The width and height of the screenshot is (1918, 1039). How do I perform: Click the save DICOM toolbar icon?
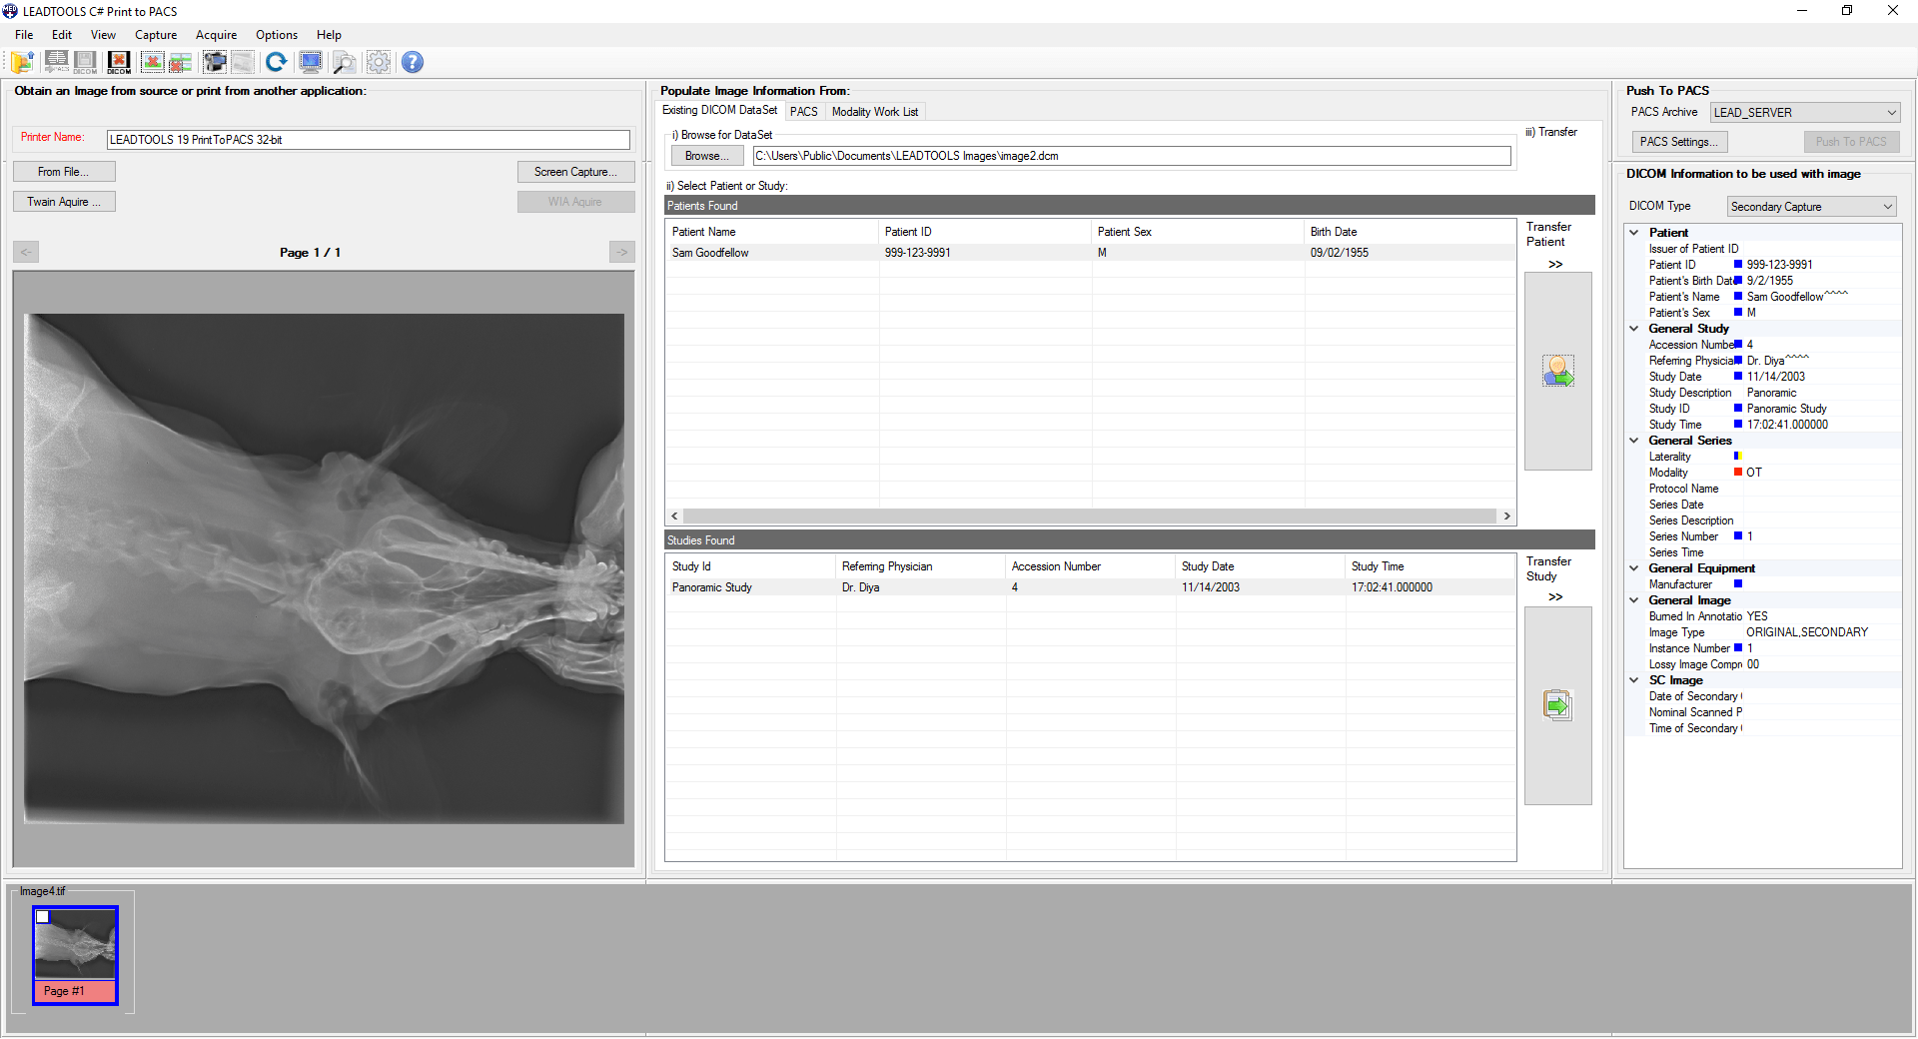click(x=85, y=62)
